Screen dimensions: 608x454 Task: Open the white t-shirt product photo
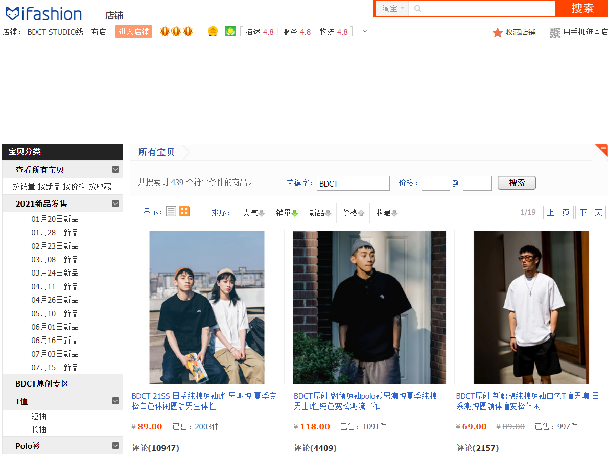[531, 307]
